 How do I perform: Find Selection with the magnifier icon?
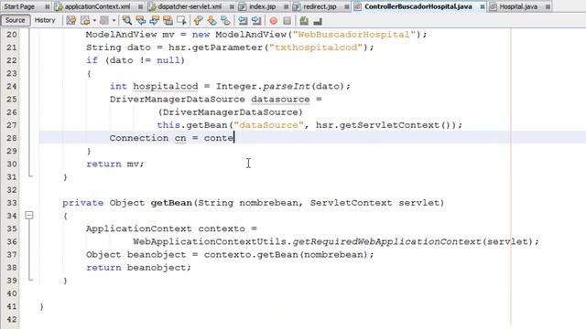click(x=127, y=20)
